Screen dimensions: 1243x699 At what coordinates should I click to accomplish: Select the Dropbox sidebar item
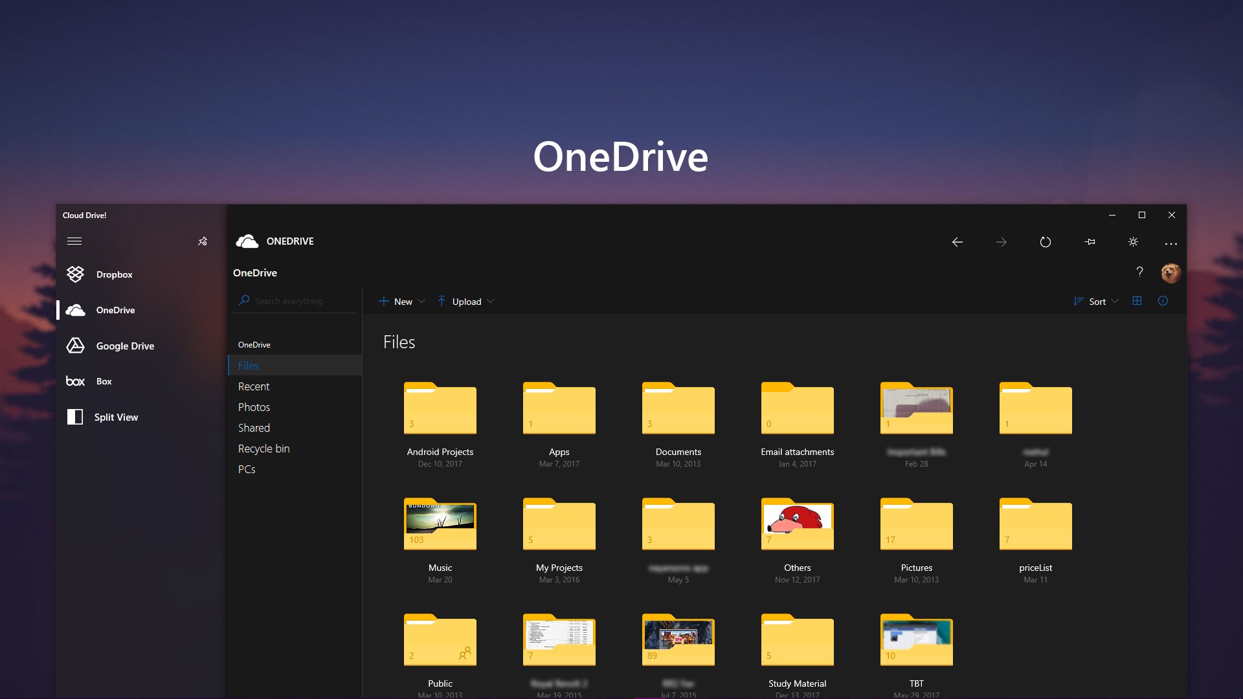pyautogui.click(x=114, y=274)
